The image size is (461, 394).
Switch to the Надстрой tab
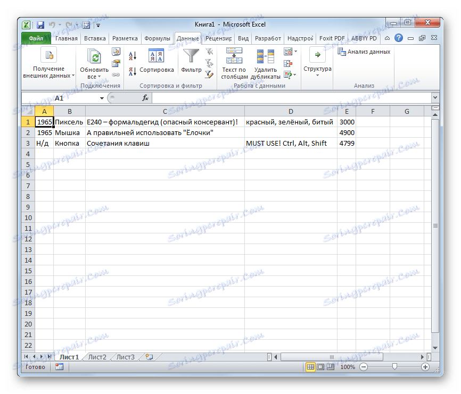point(300,38)
